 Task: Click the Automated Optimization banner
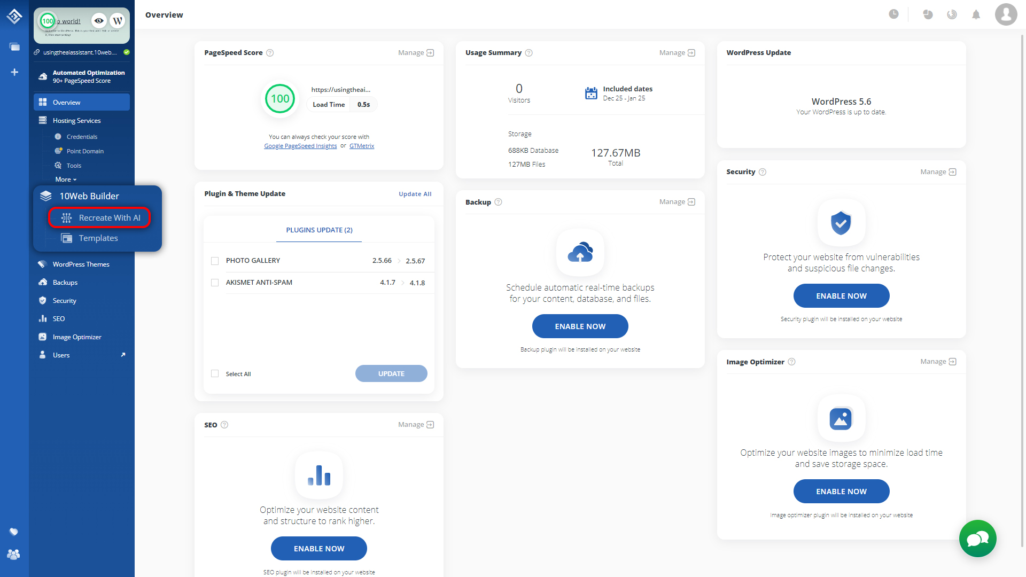point(81,77)
